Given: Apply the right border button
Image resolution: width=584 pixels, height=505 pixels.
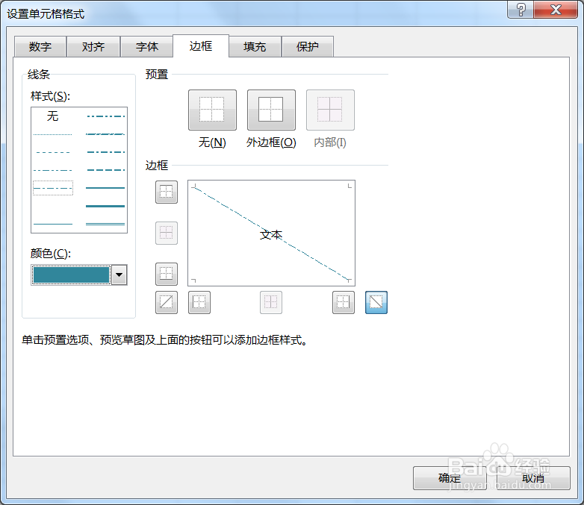Looking at the screenshot, I should [344, 302].
